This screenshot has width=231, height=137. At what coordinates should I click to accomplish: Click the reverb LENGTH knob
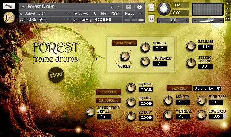click(168, 100)
